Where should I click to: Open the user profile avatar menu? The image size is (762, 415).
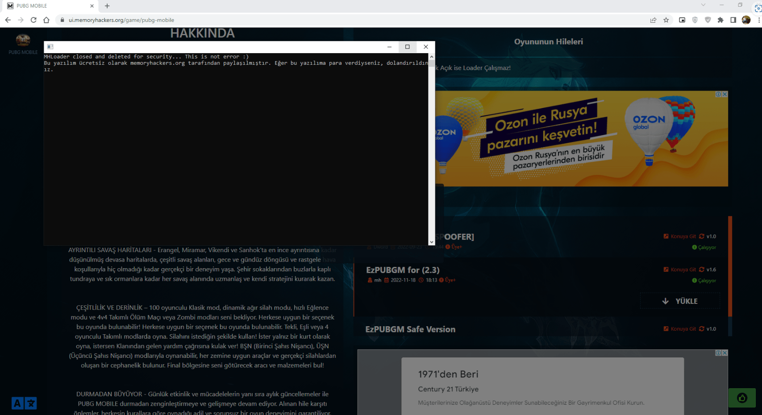tap(746, 20)
